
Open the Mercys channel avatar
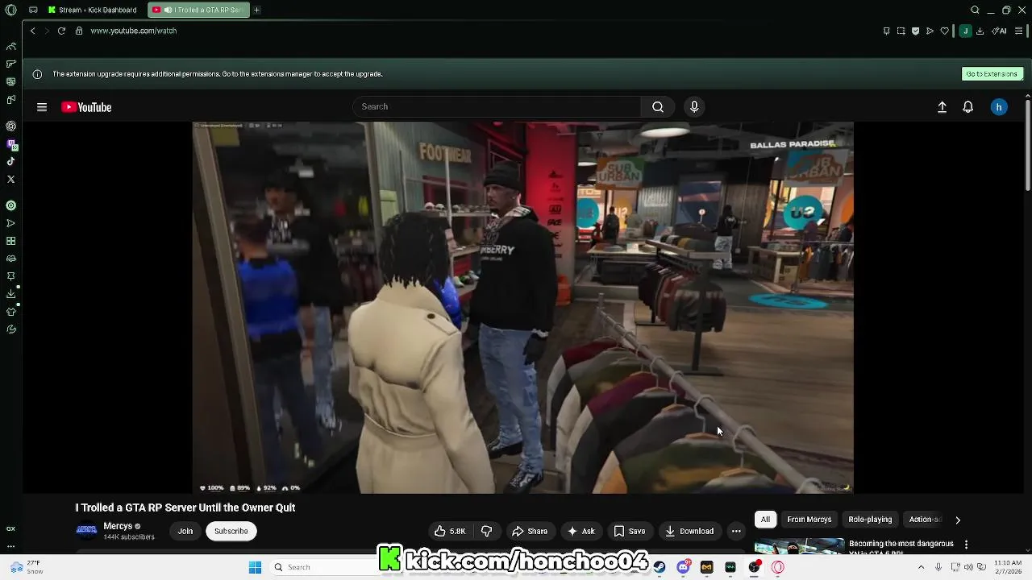point(86,530)
